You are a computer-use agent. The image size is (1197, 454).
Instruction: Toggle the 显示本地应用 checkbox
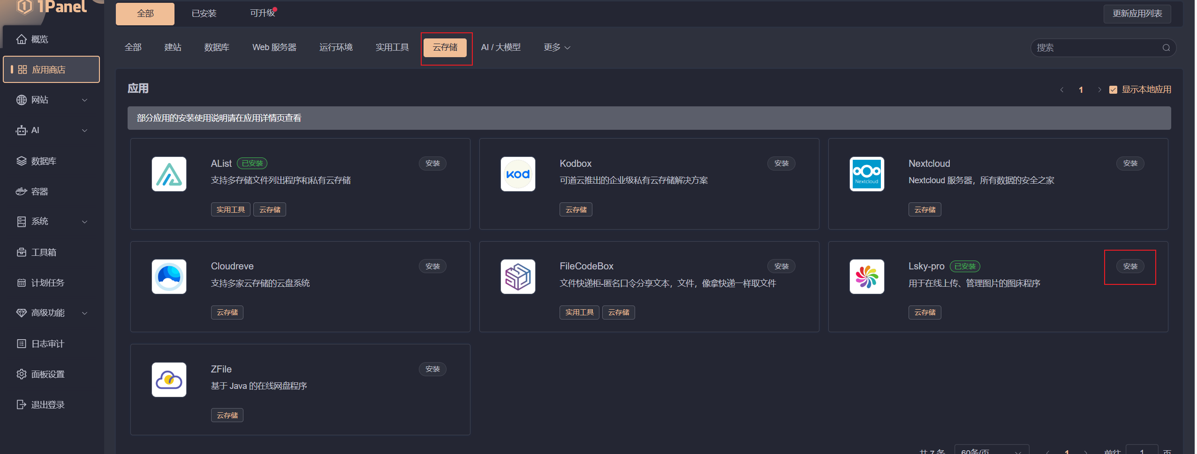1113,90
